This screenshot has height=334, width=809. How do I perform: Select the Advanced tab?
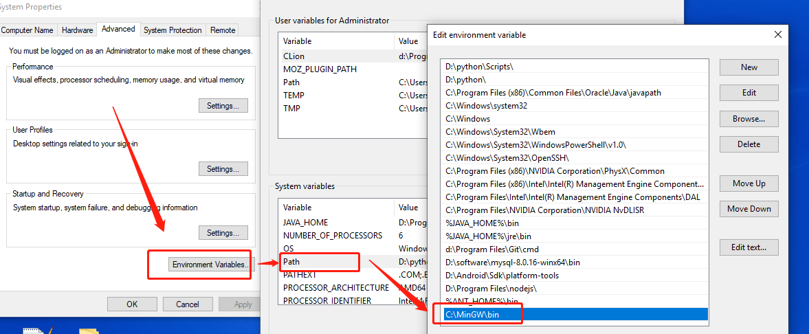pos(118,29)
